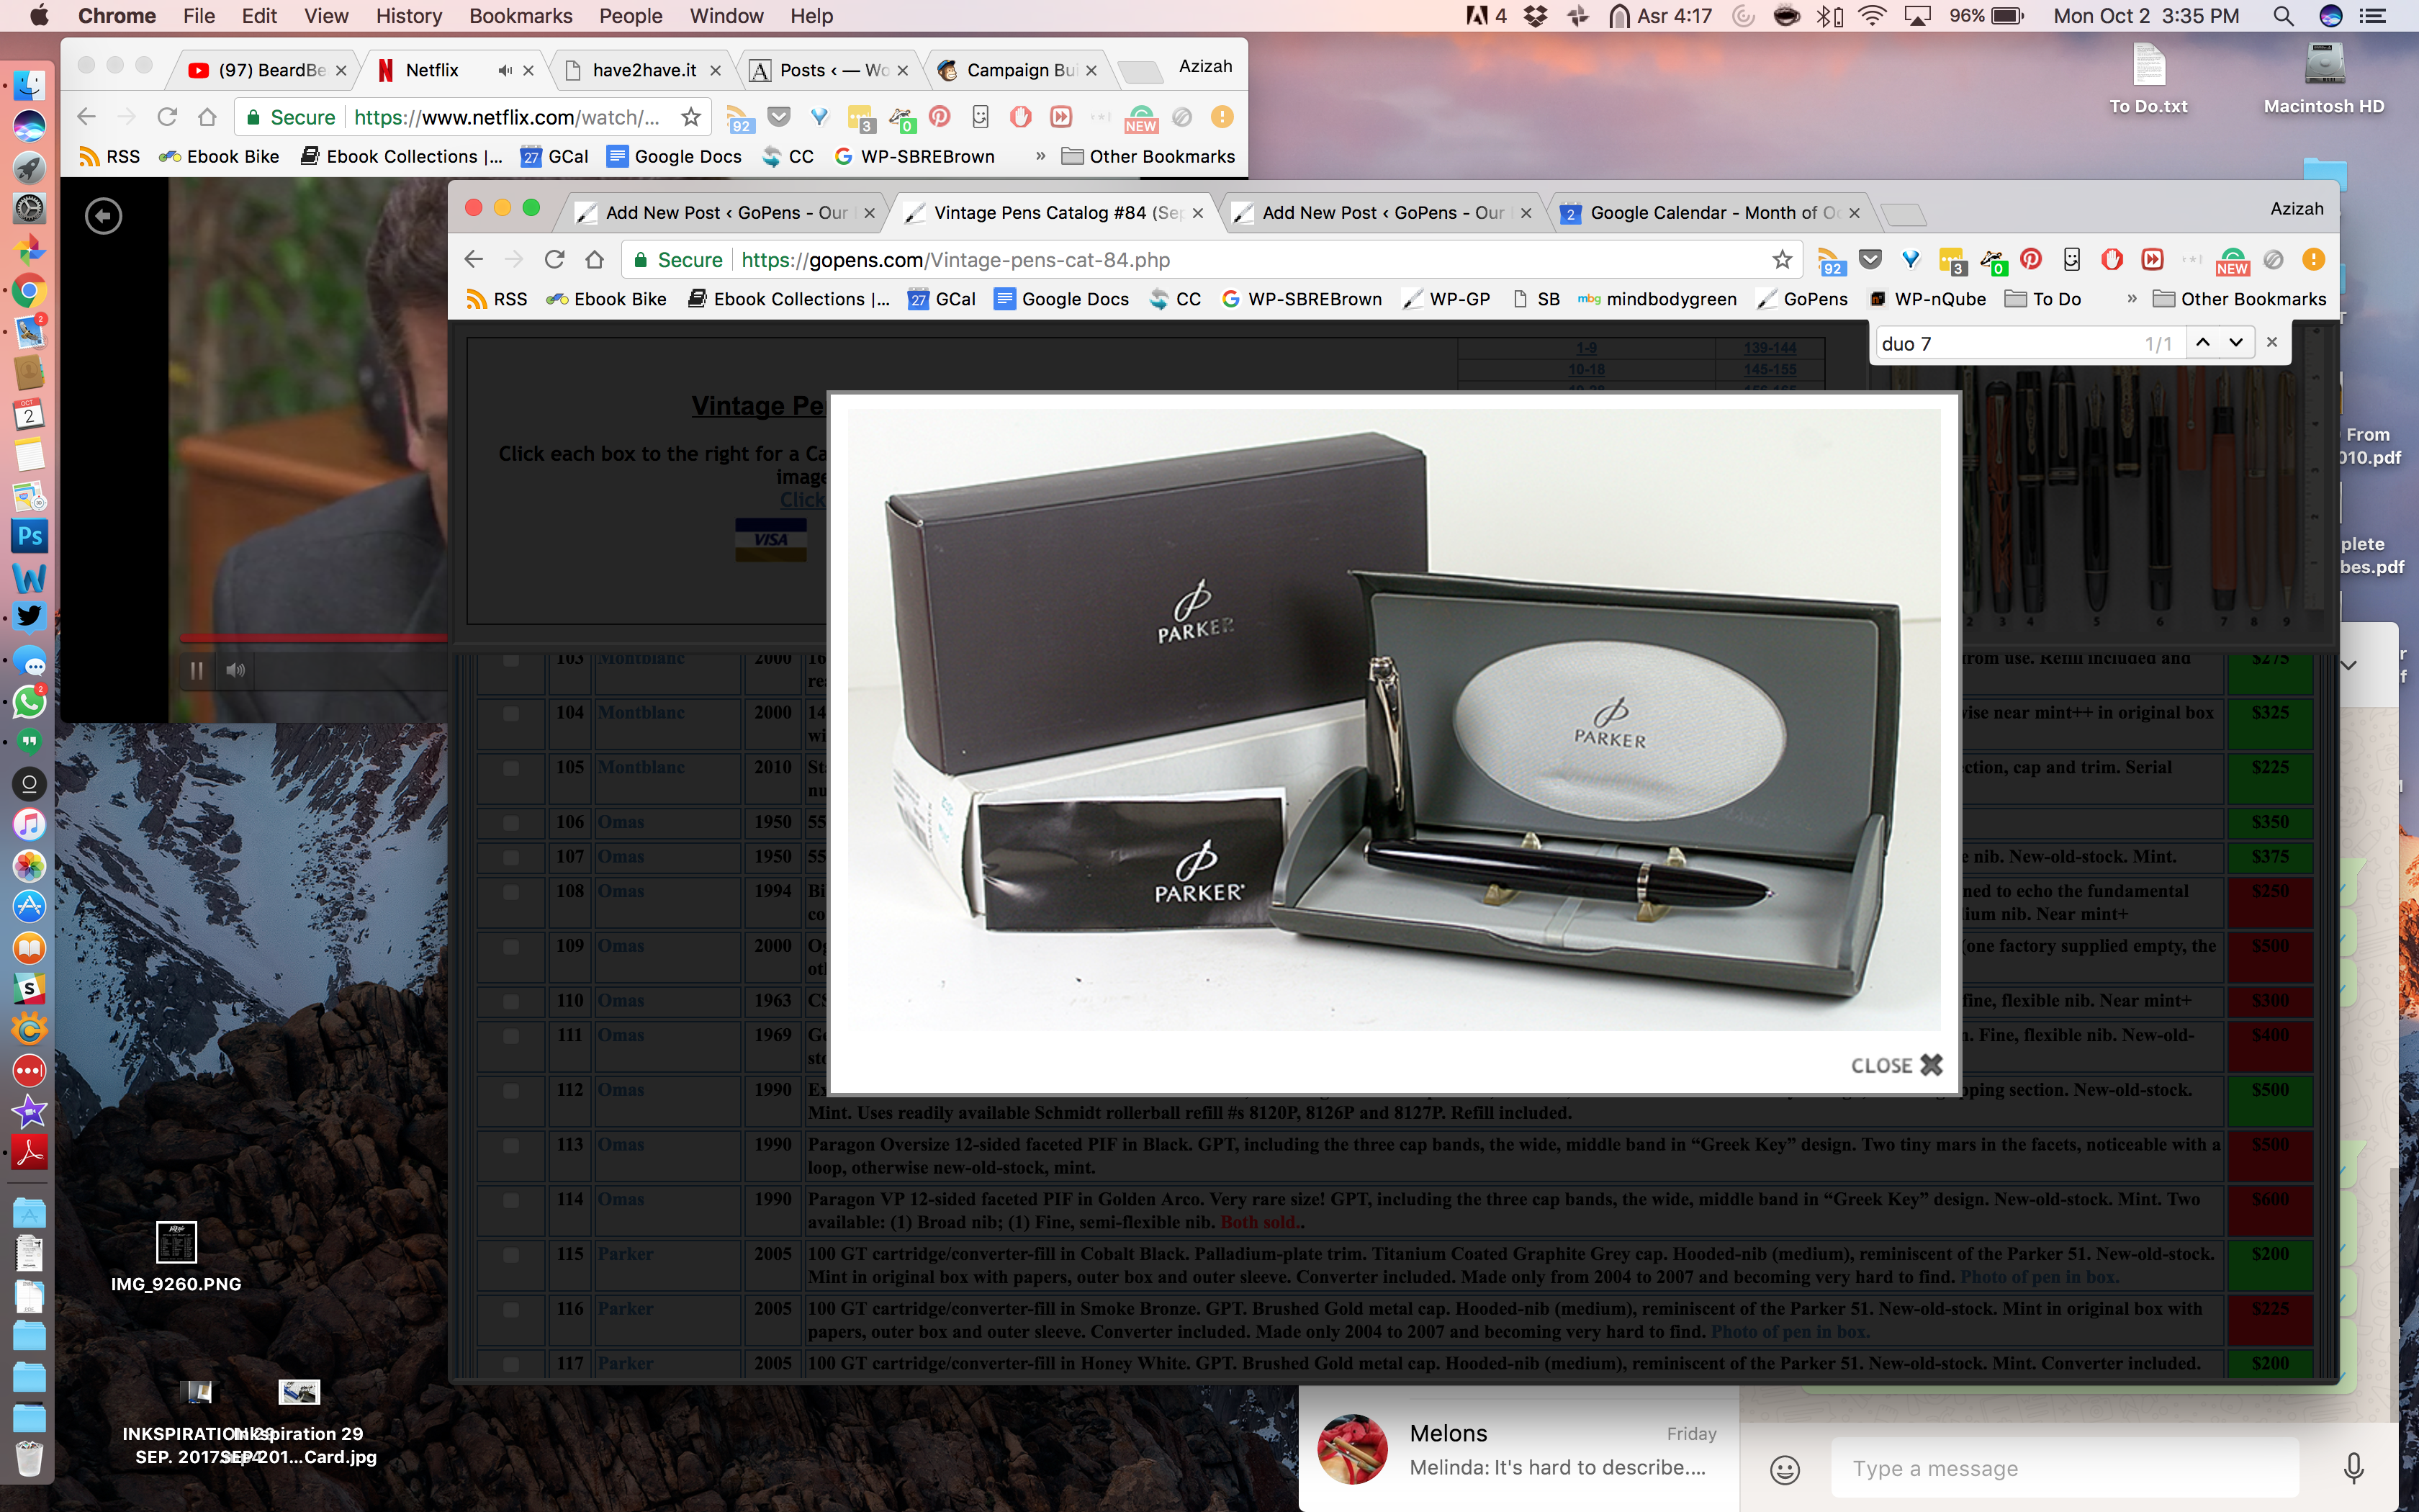2419x1512 pixels.
Task: Click Netflix player volume icon
Action: (x=236, y=671)
